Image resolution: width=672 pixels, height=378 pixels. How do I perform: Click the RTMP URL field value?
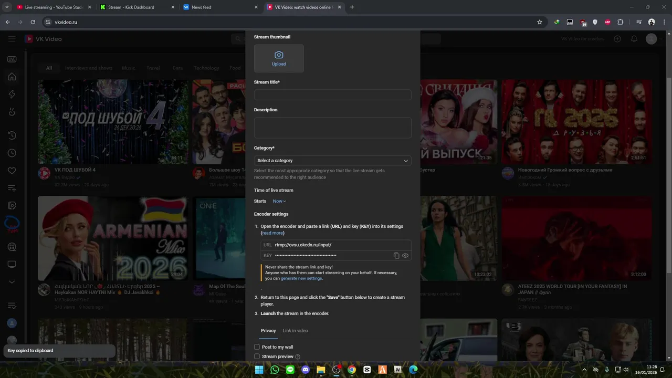pos(303,245)
